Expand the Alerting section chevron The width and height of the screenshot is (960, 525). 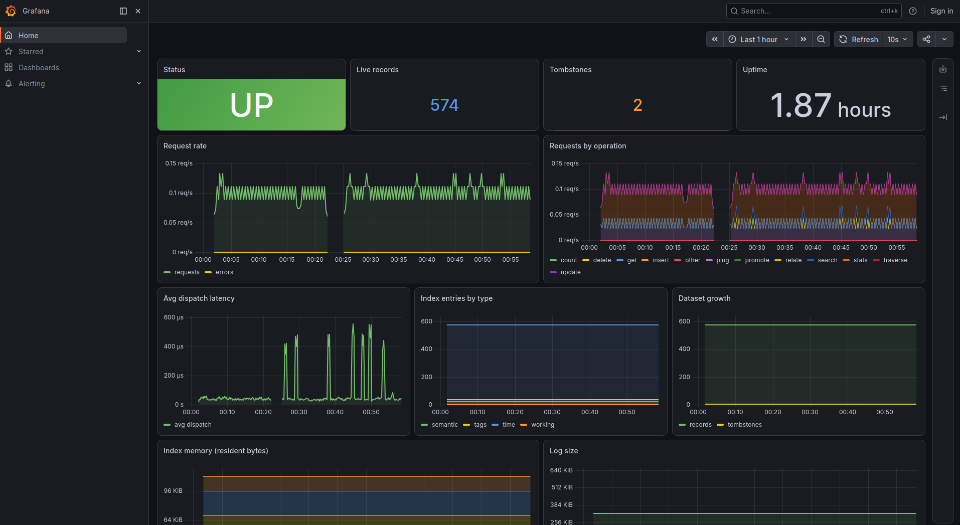139,83
